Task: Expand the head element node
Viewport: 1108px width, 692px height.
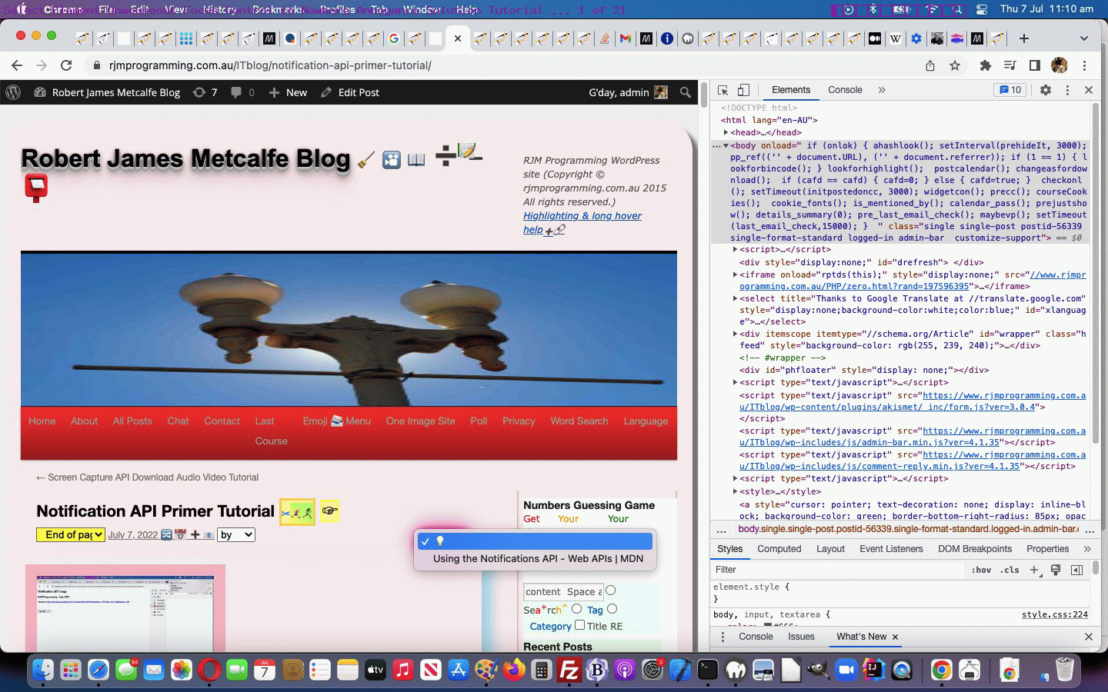Action: (726, 132)
